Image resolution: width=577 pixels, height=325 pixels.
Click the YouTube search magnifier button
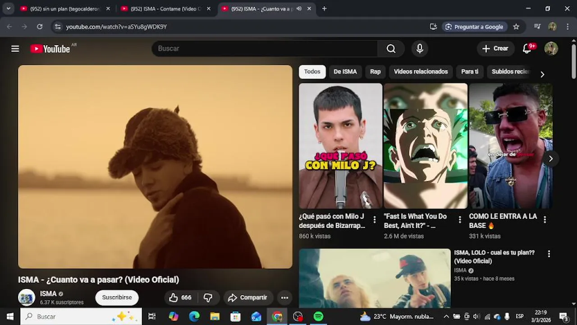pos(391,49)
